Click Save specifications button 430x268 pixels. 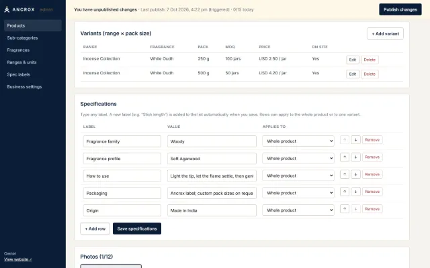click(x=137, y=228)
